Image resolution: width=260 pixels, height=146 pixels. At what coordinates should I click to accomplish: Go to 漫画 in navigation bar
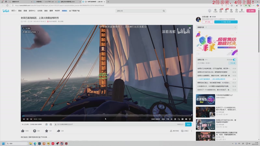coord(46,11)
